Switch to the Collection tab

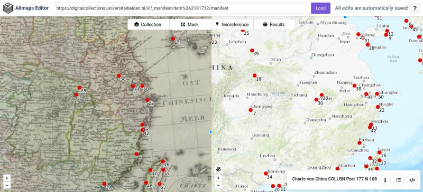149,24
